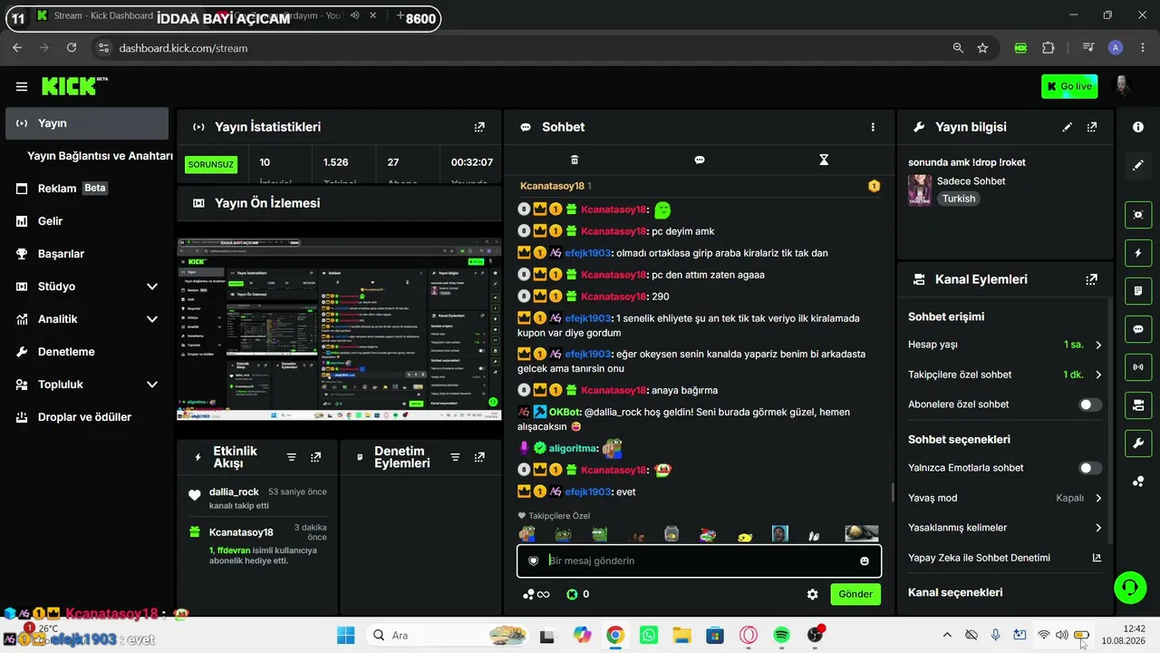The width and height of the screenshot is (1160, 653).
Task: Open Takipçilere özel sohbet duration options
Action: point(1005,375)
